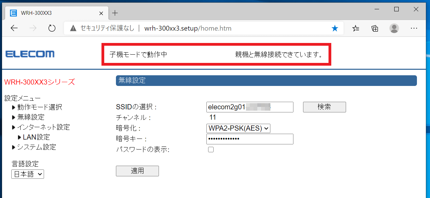Screen dimensions: 430x198
Task: Click the ELECOM logo
Action: tap(30, 54)
